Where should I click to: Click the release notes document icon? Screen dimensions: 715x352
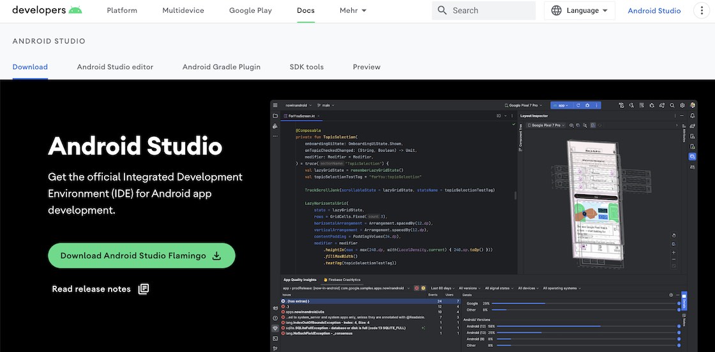tap(144, 289)
